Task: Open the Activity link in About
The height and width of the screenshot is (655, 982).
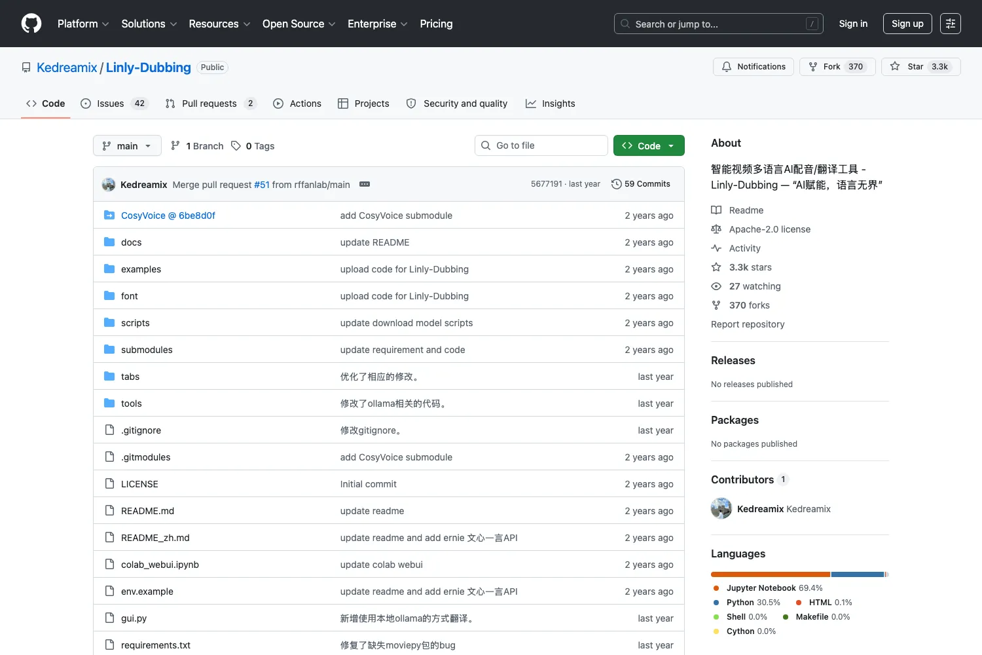Action: 736,248
